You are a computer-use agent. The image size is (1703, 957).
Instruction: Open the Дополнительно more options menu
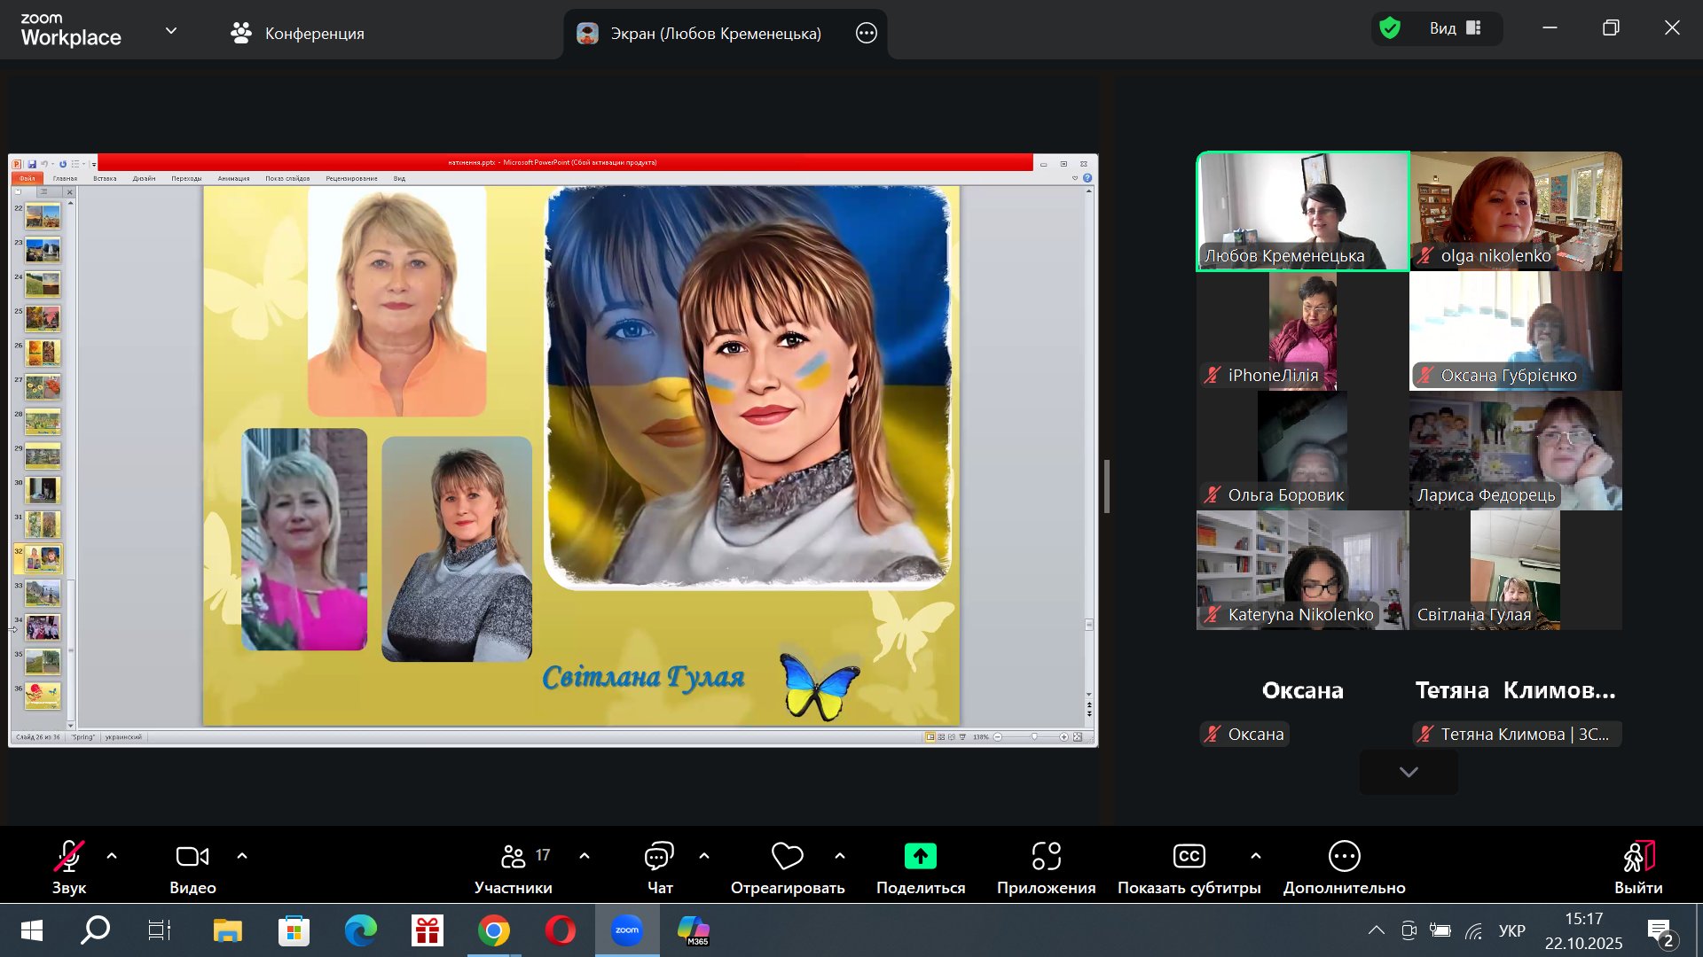[1344, 856]
